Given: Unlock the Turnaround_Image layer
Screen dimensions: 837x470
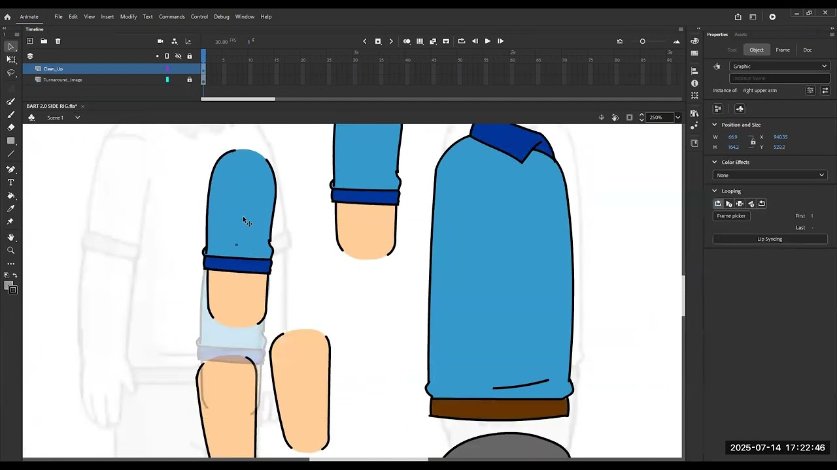Looking at the screenshot, I should 190,80.
